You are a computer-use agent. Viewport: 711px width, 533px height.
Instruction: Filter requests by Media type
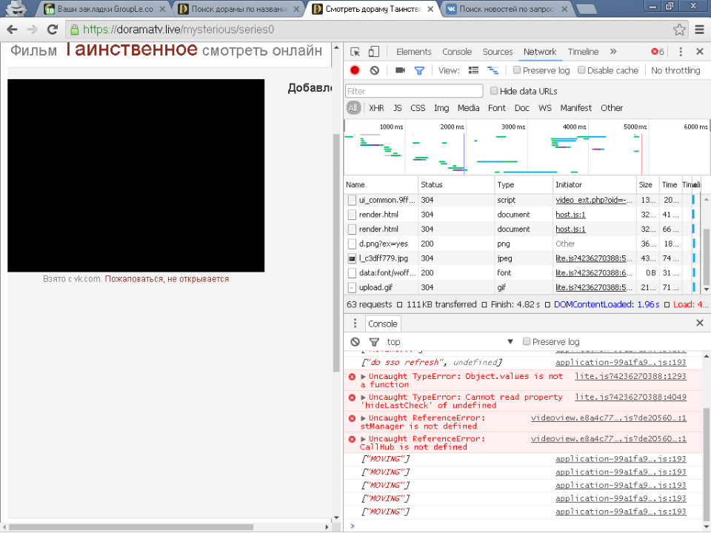pos(468,108)
